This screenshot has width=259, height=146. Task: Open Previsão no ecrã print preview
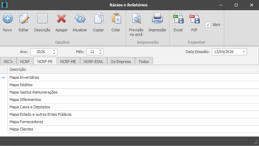point(136,19)
